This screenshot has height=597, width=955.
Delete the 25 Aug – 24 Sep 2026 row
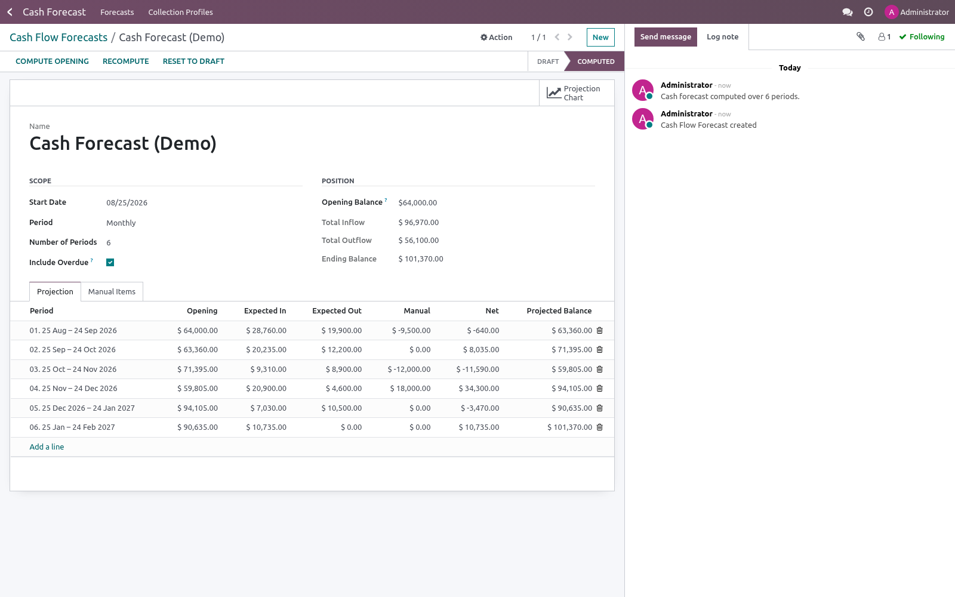coord(600,330)
